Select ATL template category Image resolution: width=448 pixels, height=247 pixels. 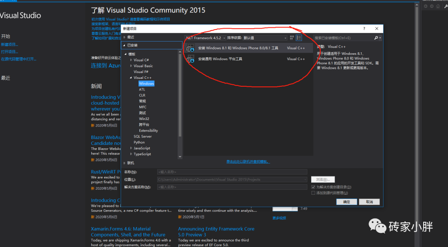click(142, 90)
